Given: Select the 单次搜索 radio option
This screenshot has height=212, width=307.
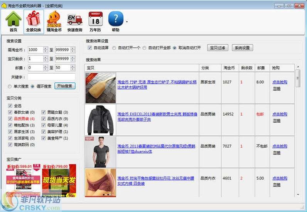Looking at the screenshot, I should pos(10,86).
